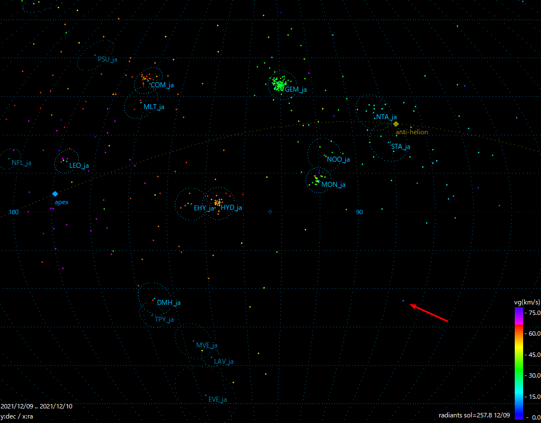
Task: Click the 180 gridline coordinate label
Action: point(14,211)
